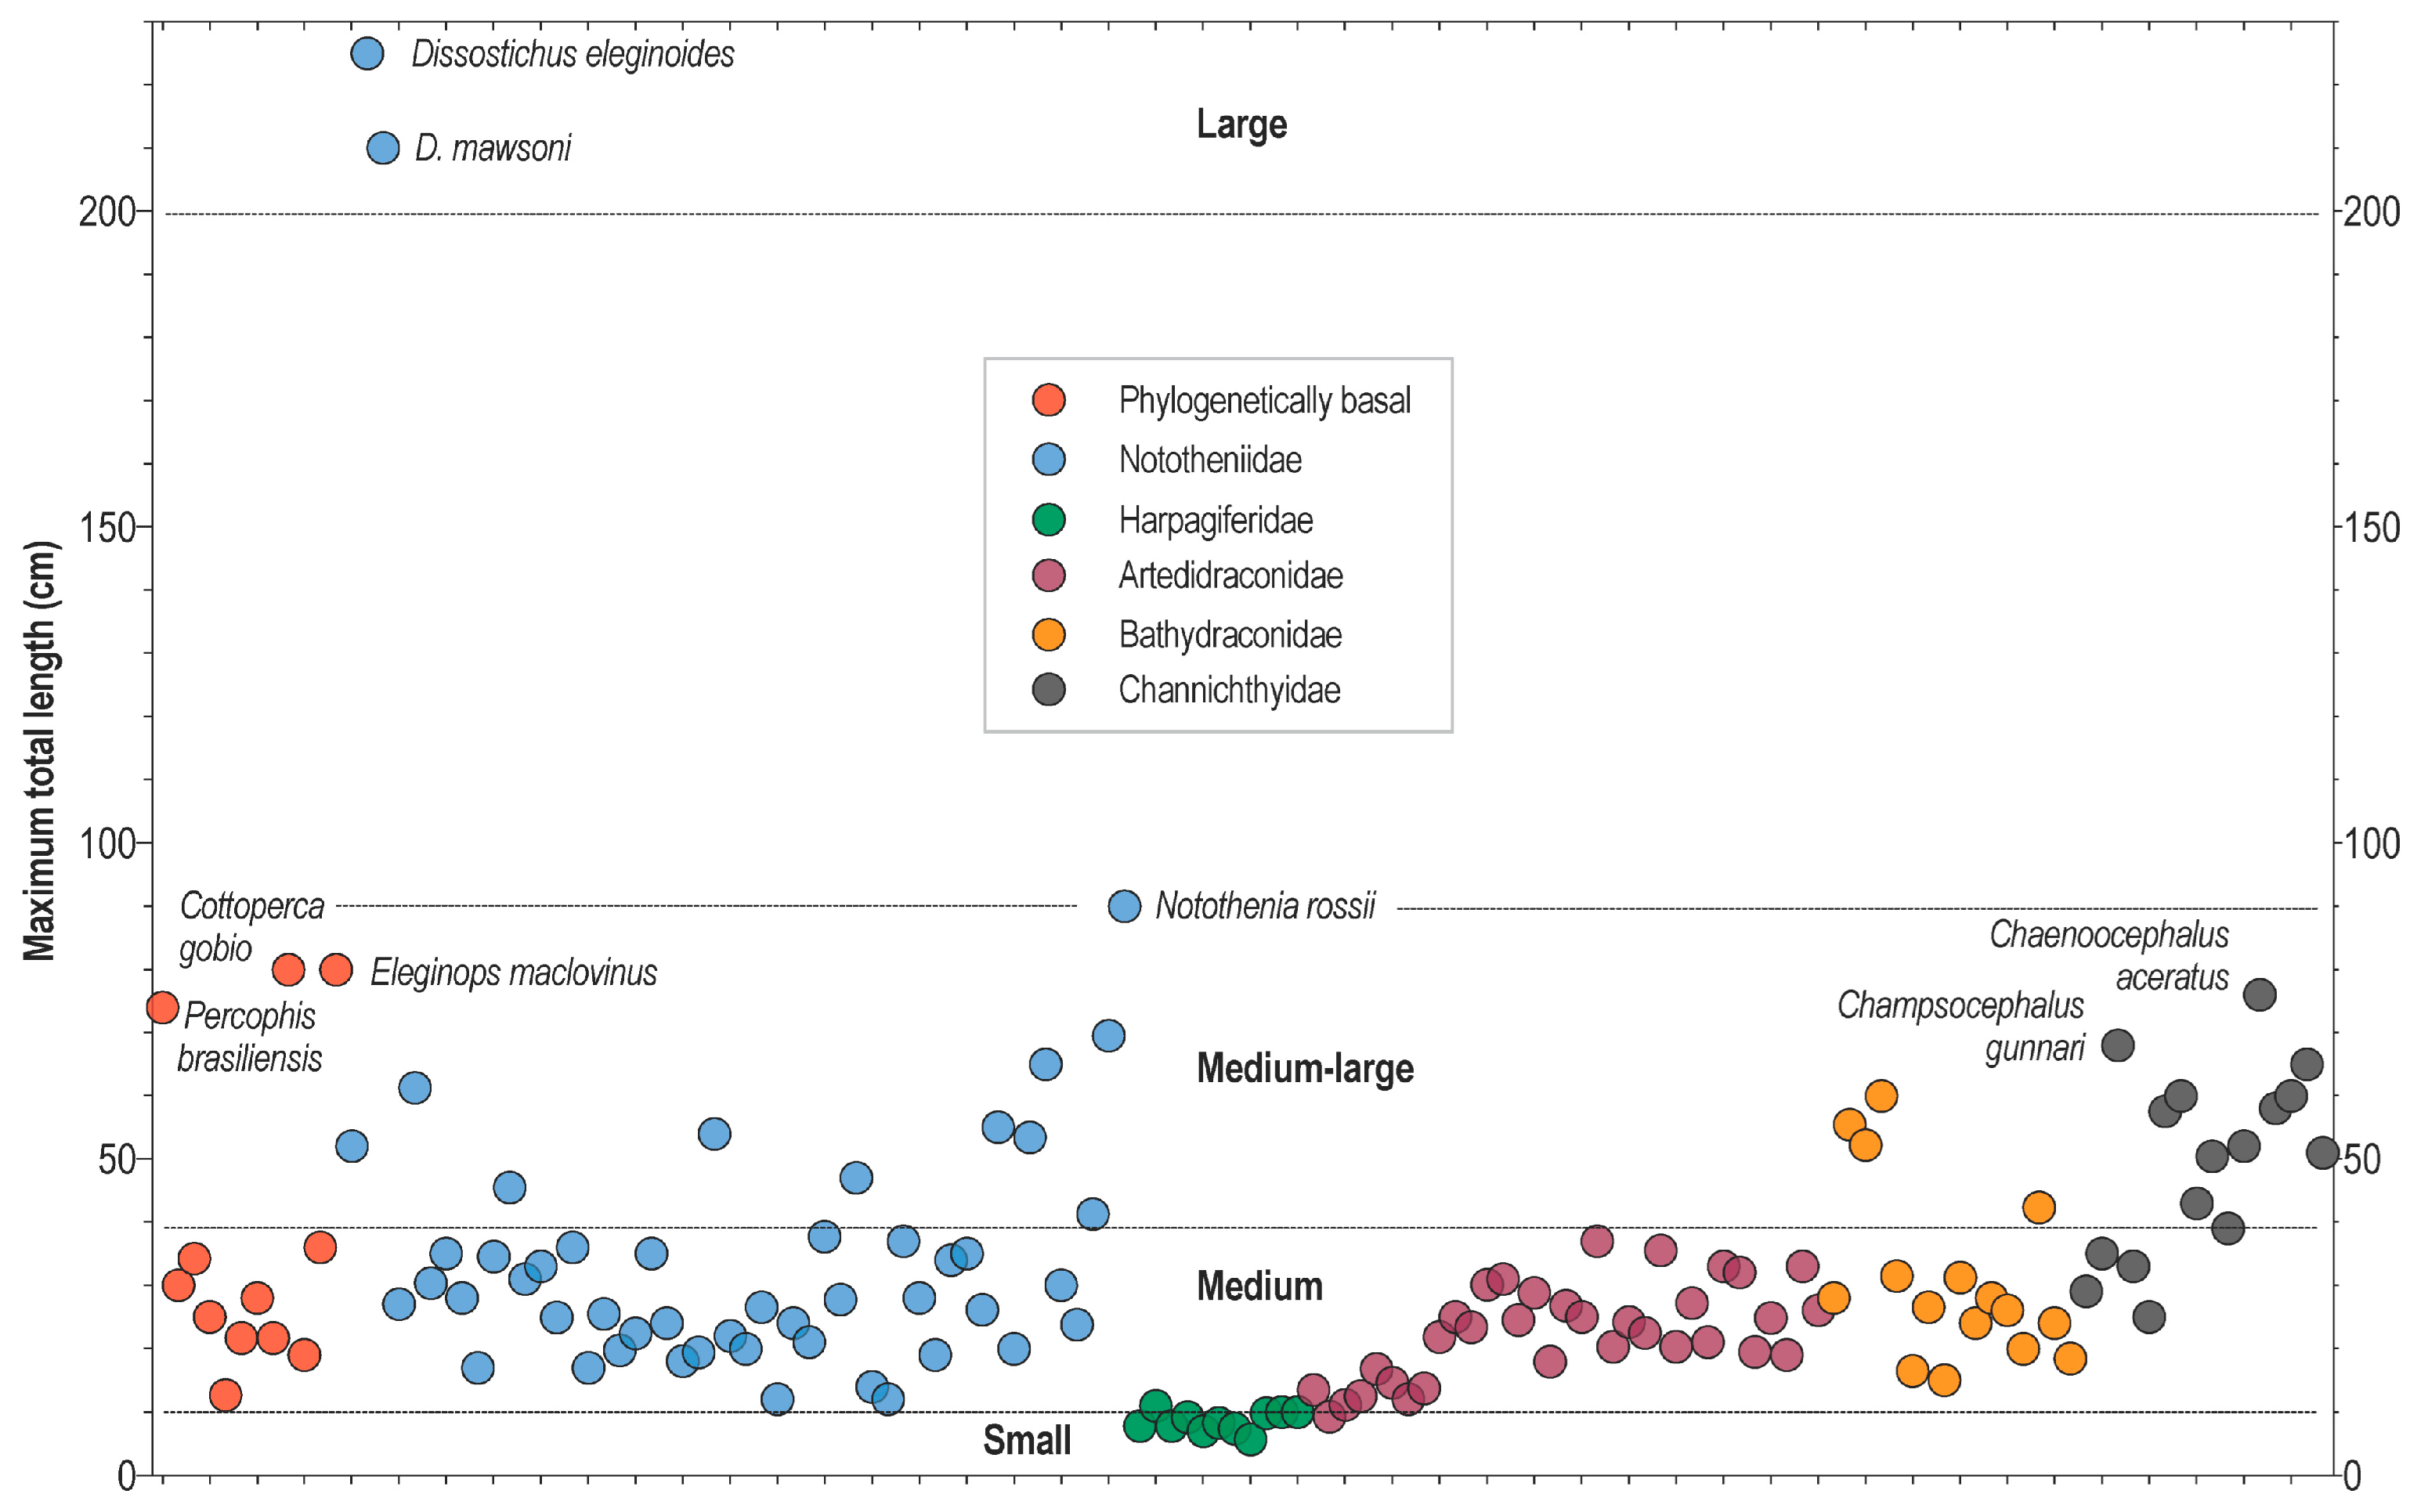Select the Champsocephalus gunnari data point
Image resolution: width=2410 pixels, height=1512 pixels.
(x=2117, y=1046)
